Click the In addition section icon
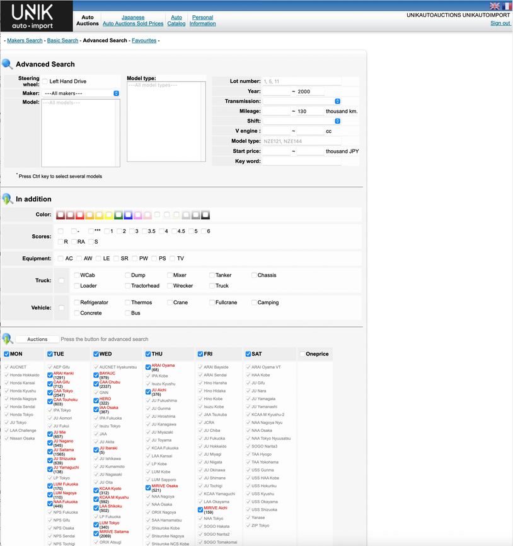Viewport: 513px width, 546px height. [8, 199]
